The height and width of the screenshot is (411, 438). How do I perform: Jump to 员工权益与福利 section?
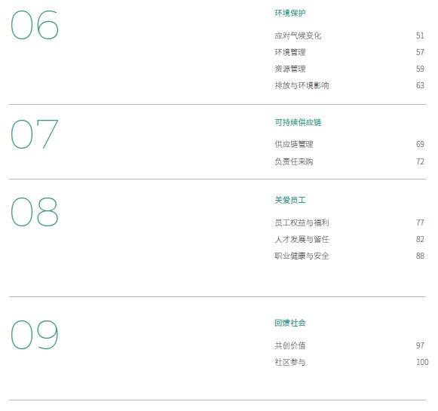point(302,222)
